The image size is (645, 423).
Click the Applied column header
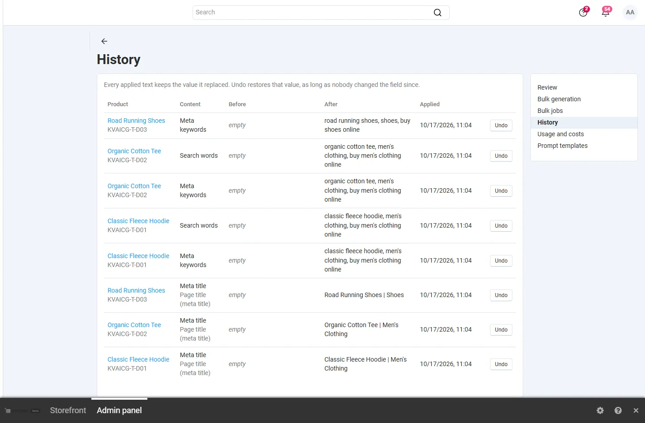click(430, 104)
